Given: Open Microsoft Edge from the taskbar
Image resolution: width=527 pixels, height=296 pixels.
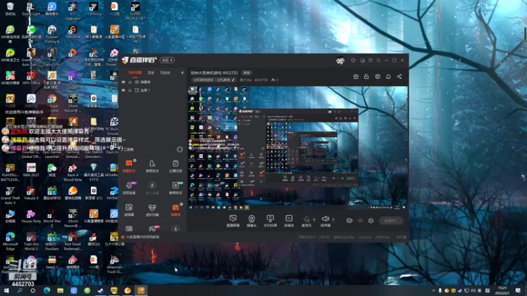Looking at the screenshot, I should pos(47,290).
